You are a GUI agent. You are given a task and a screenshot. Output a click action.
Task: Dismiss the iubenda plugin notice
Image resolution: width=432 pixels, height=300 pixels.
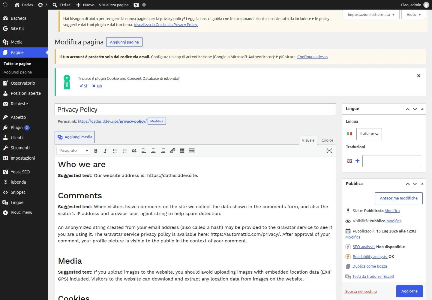click(419, 76)
